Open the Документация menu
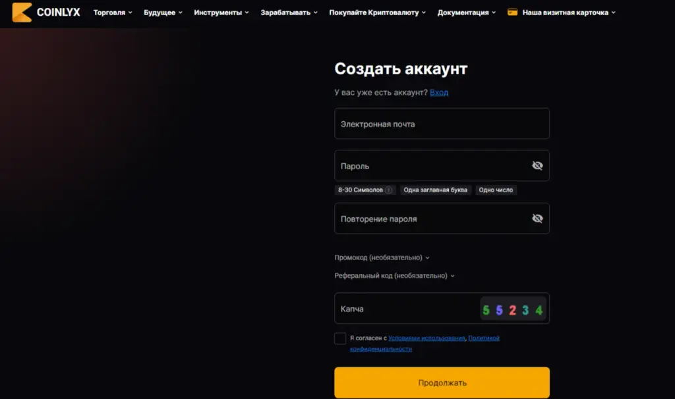675x399 pixels. pyautogui.click(x=467, y=13)
